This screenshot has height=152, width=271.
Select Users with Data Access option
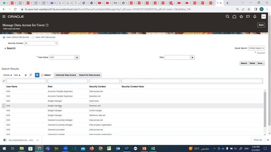click(33, 38)
